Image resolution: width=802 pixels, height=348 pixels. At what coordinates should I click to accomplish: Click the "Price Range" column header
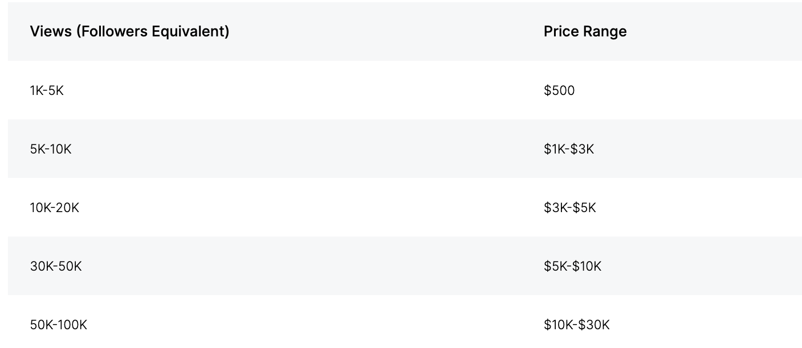585,31
